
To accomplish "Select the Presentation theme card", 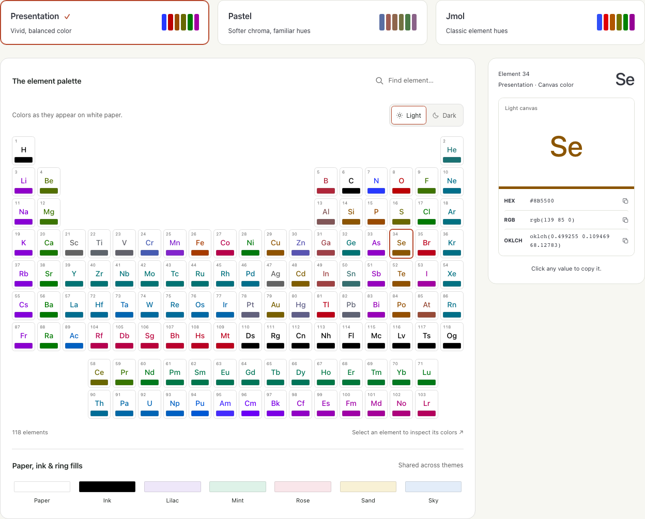I will [x=104, y=23].
